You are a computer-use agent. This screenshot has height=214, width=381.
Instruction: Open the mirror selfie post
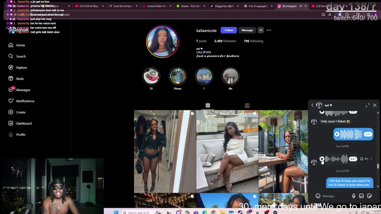[165, 151]
